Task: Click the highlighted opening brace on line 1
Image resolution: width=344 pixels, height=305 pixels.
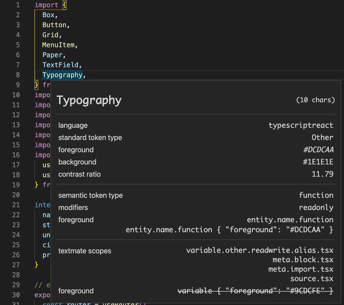Action: click(64, 5)
